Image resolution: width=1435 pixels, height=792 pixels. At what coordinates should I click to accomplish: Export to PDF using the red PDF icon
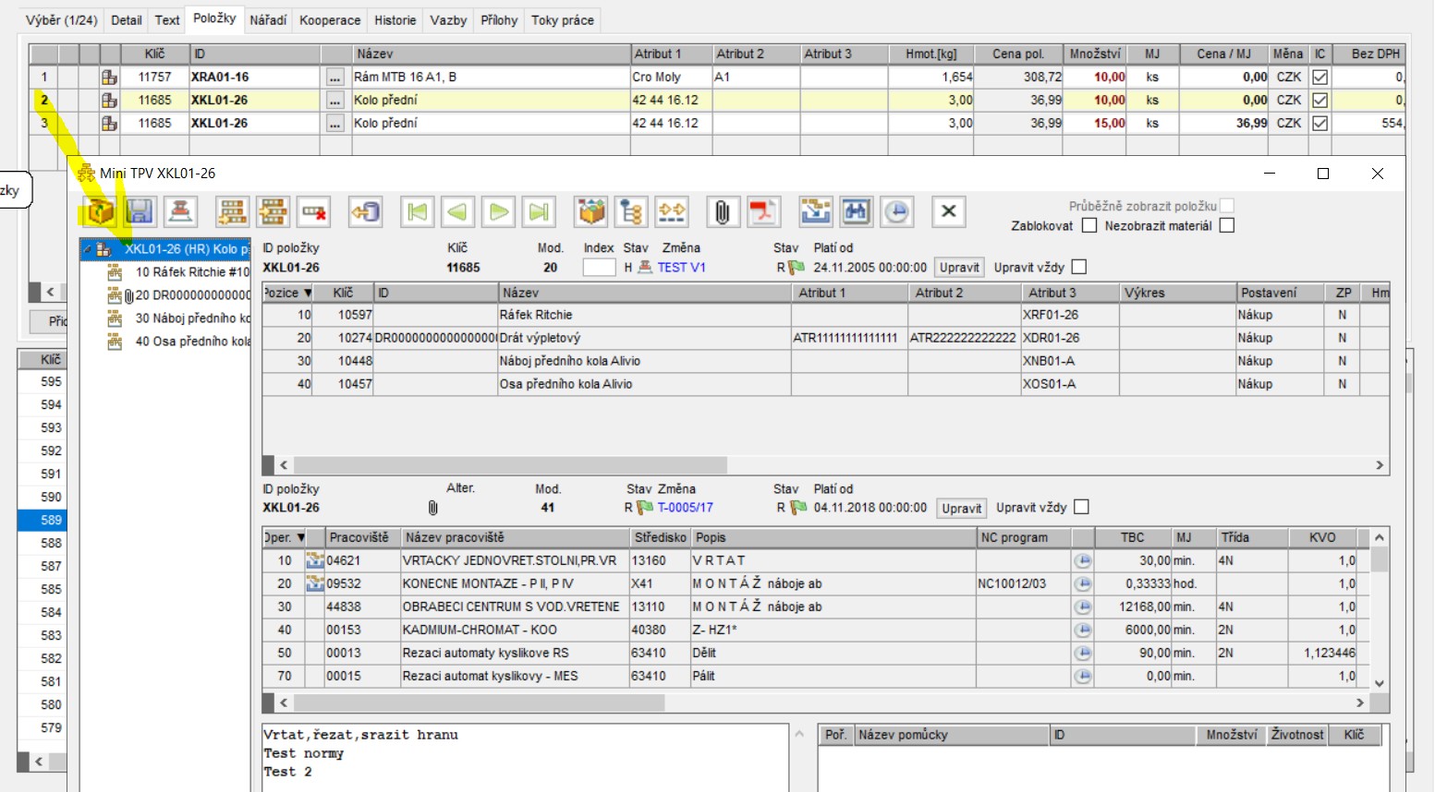(x=763, y=212)
